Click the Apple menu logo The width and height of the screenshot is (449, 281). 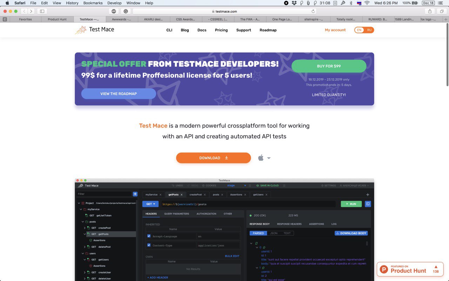coord(7,3)
